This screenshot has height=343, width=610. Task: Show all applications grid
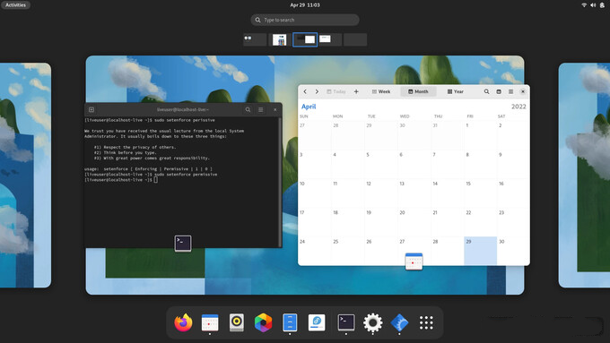(x=426, y=322)
